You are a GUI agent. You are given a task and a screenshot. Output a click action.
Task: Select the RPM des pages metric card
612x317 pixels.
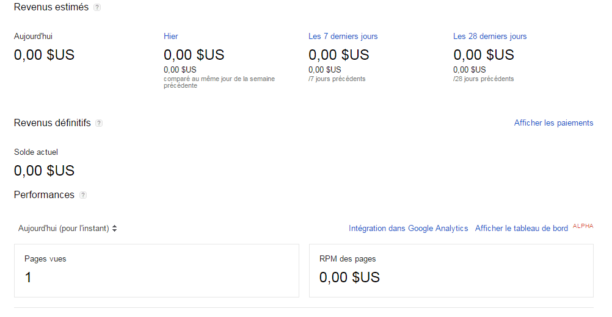click(x=451, y=271)
